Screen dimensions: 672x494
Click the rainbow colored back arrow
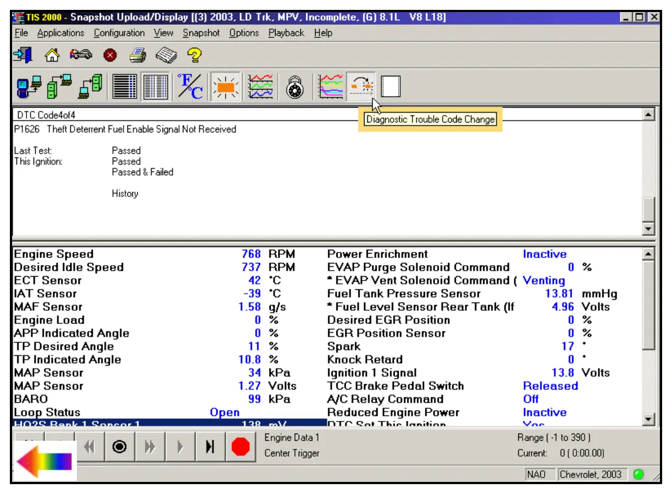44,461
